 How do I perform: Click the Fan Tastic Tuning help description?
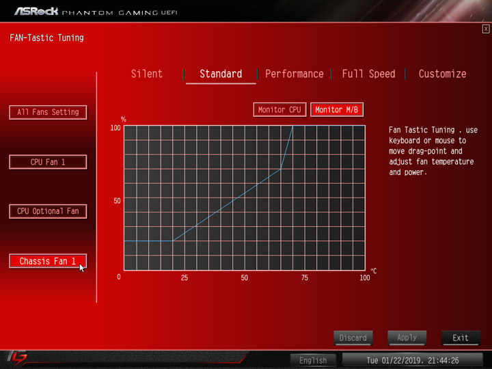(433, 151)
